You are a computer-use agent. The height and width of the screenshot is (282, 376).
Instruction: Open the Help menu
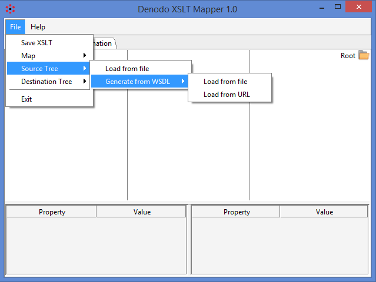[38, 27]
